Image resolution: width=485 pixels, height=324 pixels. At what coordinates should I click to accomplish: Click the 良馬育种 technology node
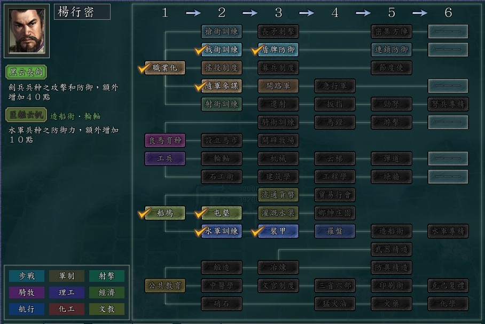point(165,141)
